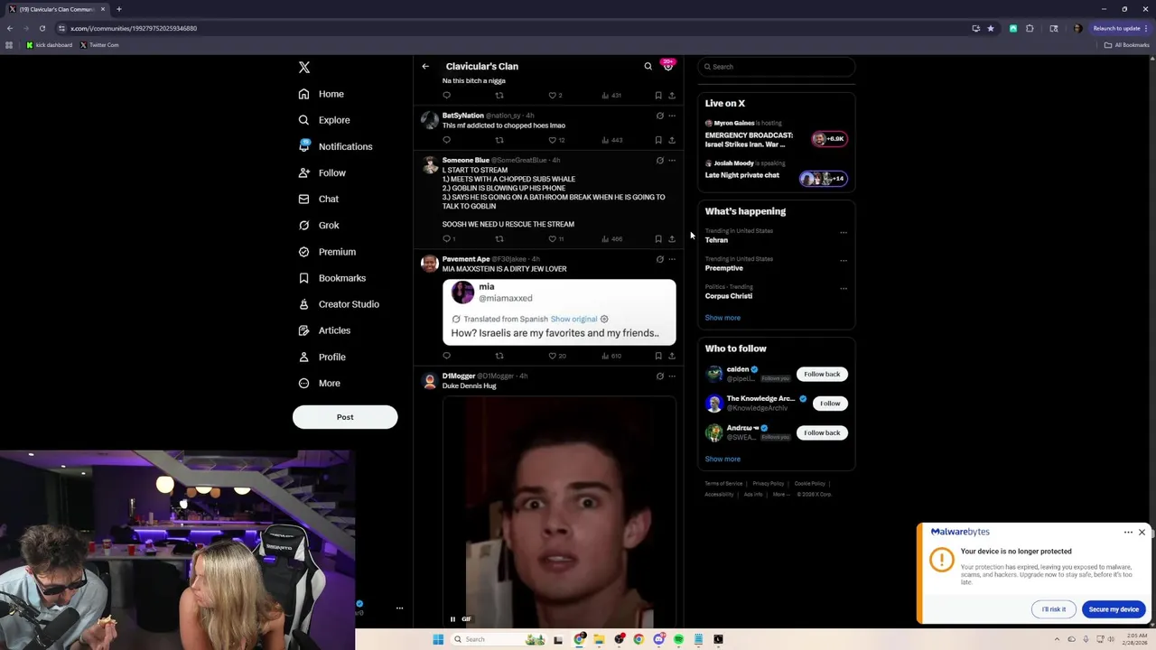
Task: Follow The Knowledge Archivist account
Action: pos(830,404)
